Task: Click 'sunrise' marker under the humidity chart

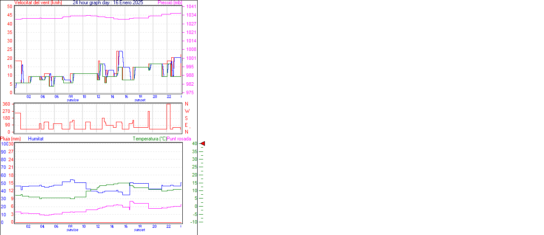Action: [x=73, y=230]
